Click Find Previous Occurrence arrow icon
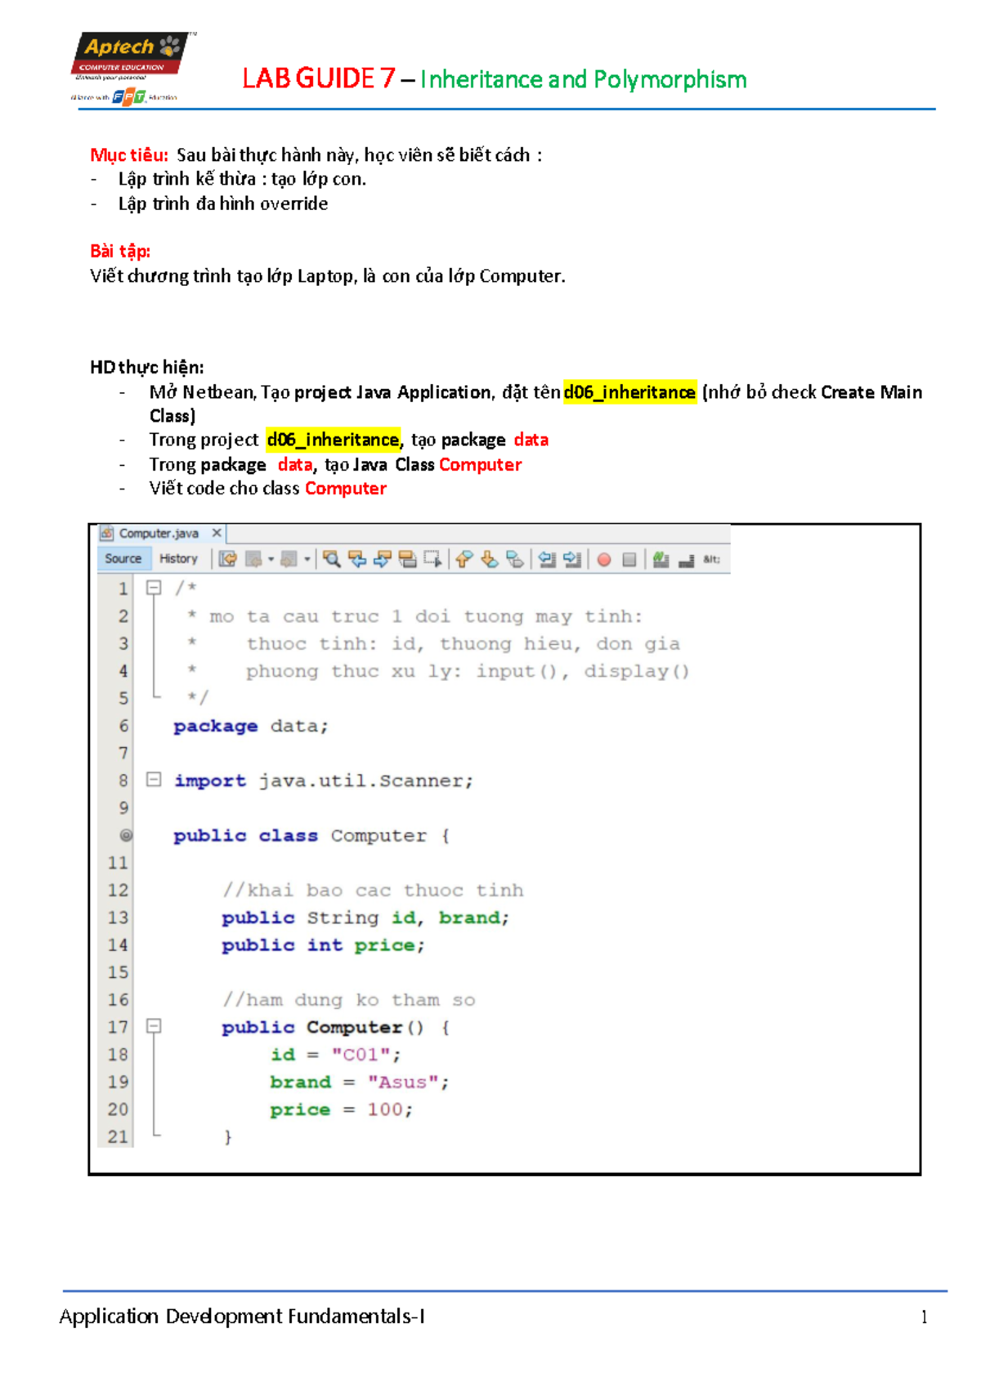Image resolution: width=981 pixels, height=1386 pixels. click(x=357, y=559)
